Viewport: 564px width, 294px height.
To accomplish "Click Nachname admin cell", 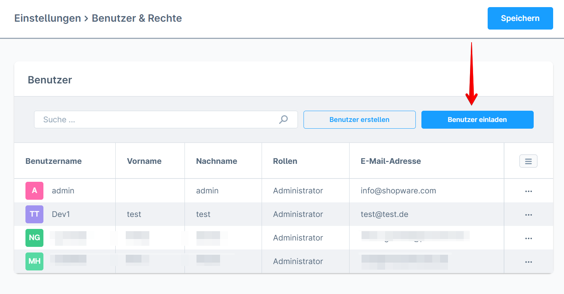I will (x=207, y=191).
